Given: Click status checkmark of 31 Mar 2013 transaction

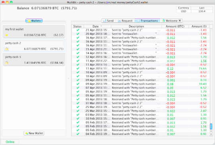Looking at the screenshot, I should coord(78,103).
